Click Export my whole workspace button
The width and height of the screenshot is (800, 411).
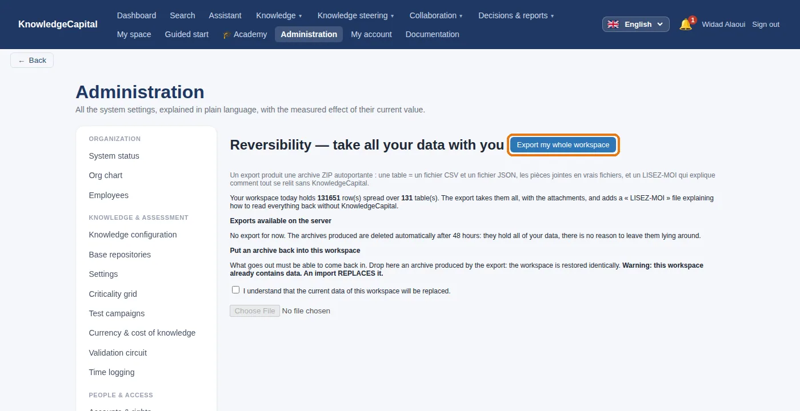pyautogui.click(x=563, y=145)
